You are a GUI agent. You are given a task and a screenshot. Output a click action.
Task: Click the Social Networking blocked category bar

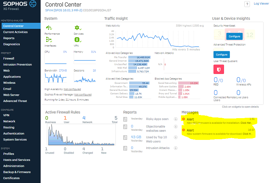(188, 83)
